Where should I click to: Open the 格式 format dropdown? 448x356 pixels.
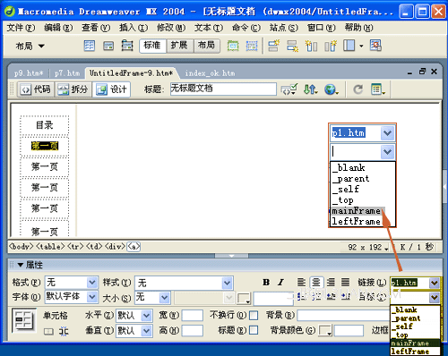(x=91, y=283)
